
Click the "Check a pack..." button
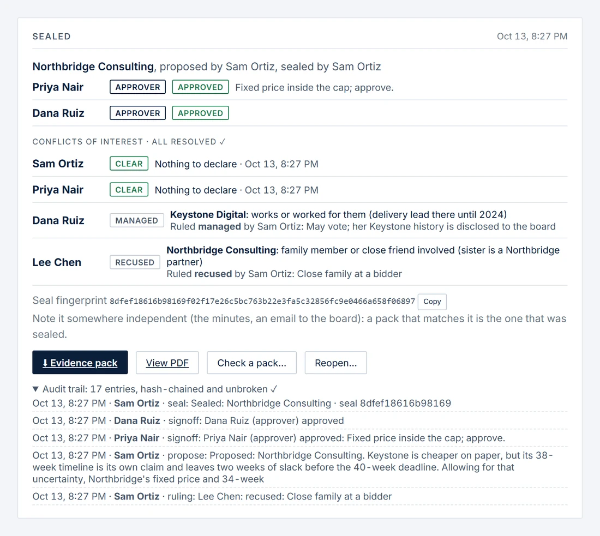(x=252, y=363)
